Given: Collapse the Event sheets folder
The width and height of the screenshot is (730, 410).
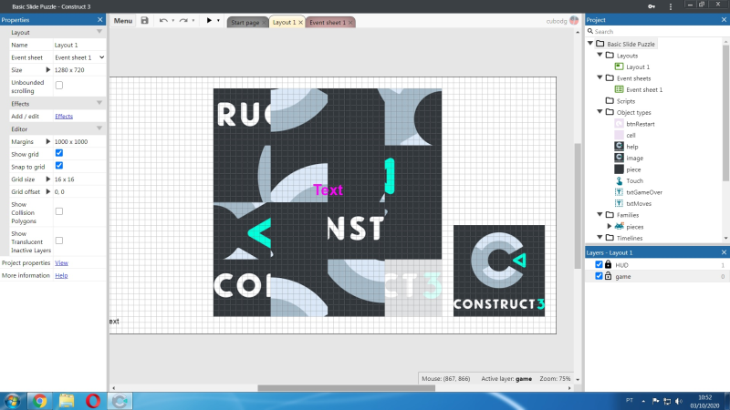Looking at the screenshot, I should (x=600, y=77).
